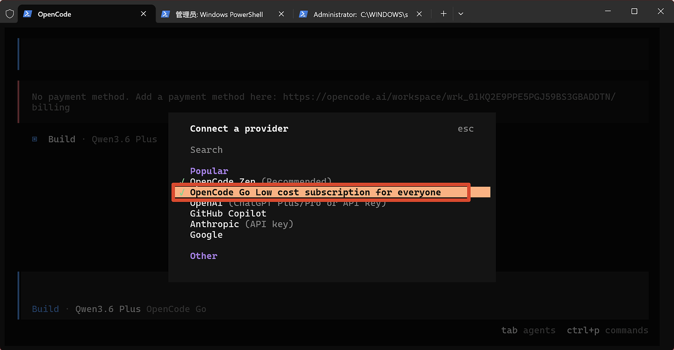Select OpenCode Go low cost subscription

coord(332,192)
